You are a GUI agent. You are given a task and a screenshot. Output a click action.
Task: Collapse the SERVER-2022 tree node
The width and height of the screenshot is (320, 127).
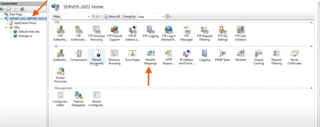click(x=2, y=18)
